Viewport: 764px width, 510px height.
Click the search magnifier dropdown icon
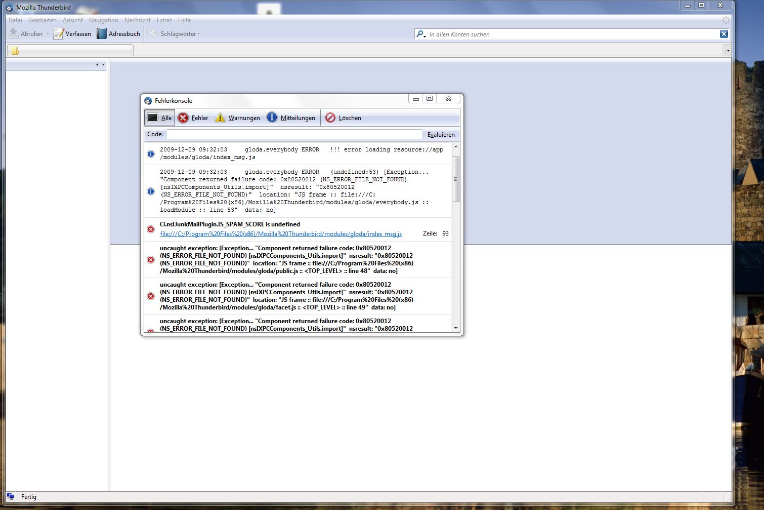coord(421,34)
